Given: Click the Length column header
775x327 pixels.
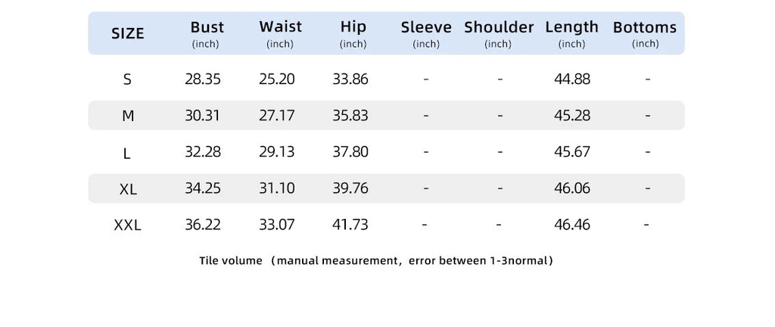Looking at the screenshot, I should (x=571, y=28).
